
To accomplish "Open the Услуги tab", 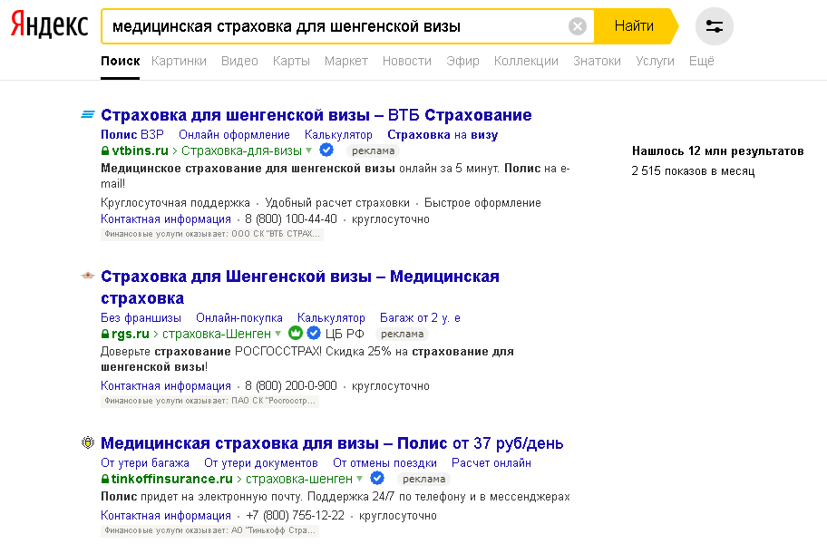I will click(x=655, y=61).
